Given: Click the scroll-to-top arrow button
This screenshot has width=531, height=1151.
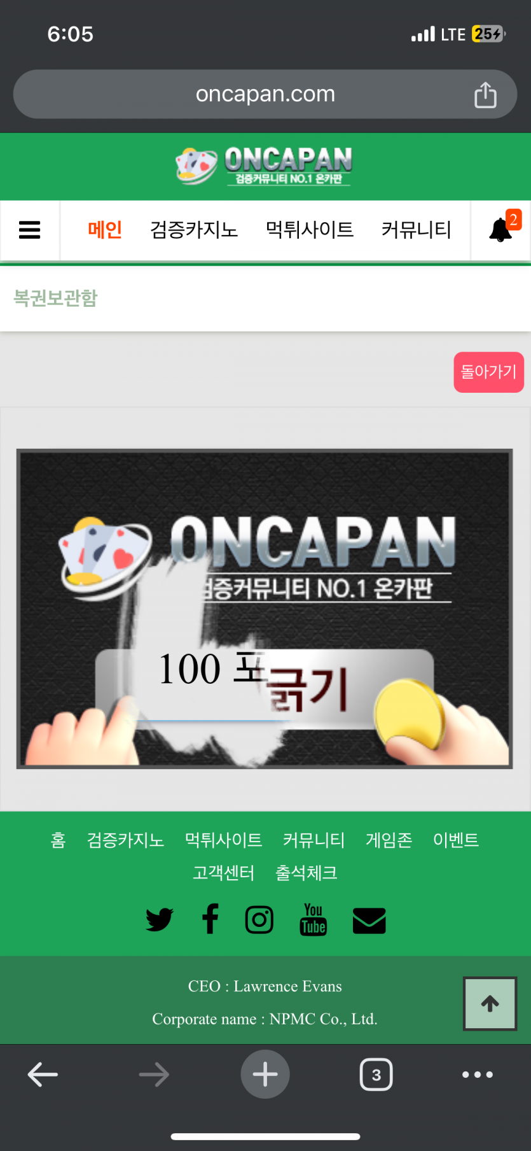Looking at the screenshot, I should tap(490, 1004).
